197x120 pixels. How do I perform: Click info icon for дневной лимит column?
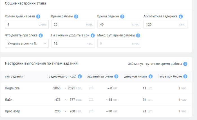[x=151, y=76]
